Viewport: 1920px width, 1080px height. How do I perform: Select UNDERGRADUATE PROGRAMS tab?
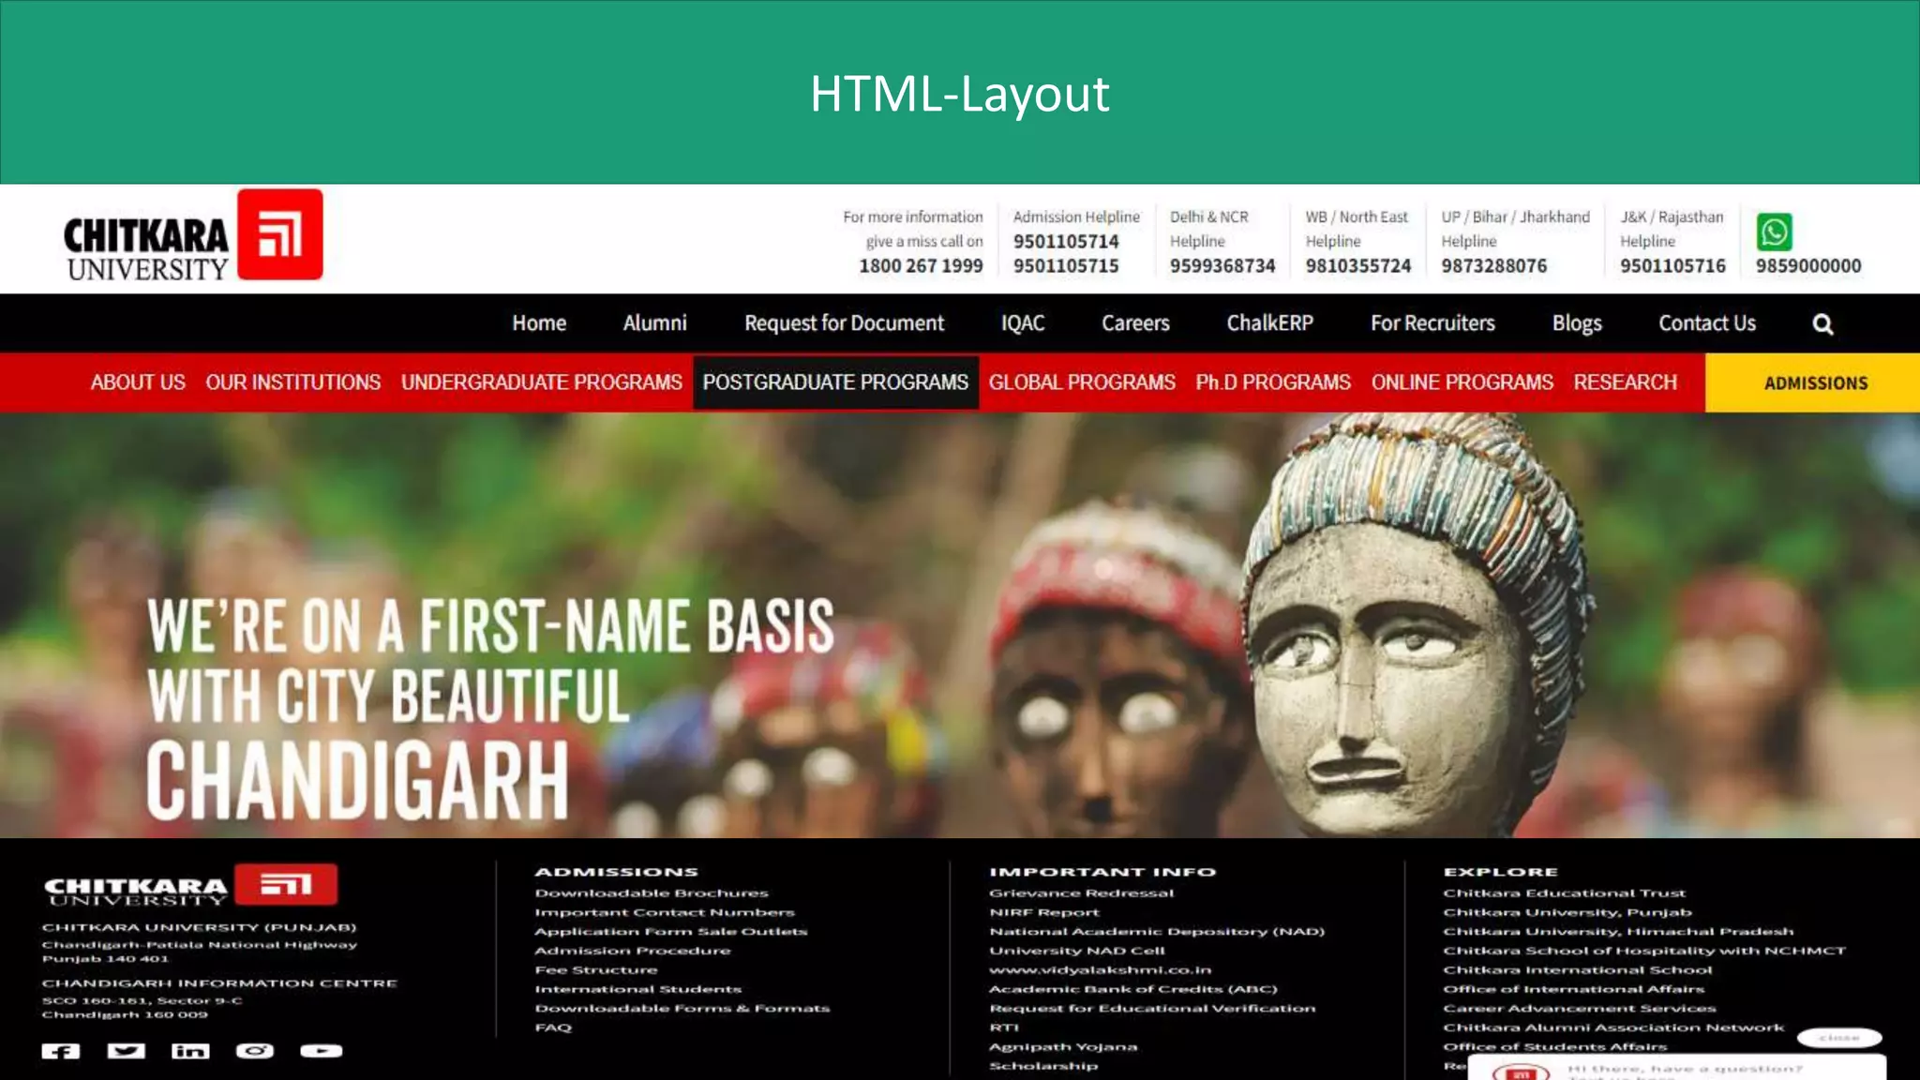(541, 382)
